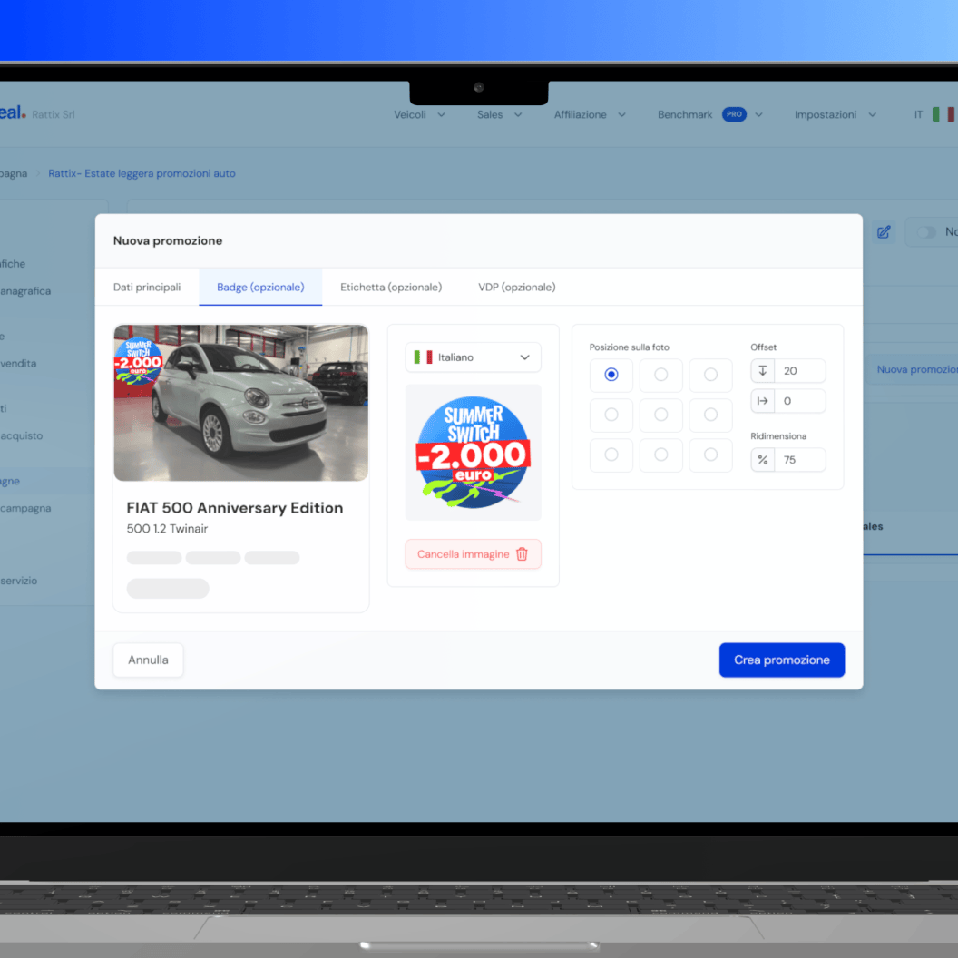The image size is (958, 958).
Task: Click the percent icon under Ridimensiona
Action: [x=762, y=459]
